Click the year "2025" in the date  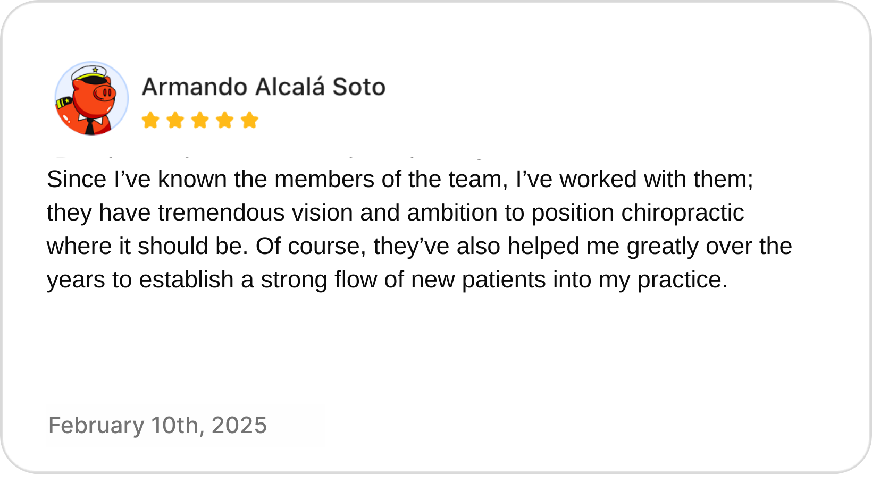(239, 425)
